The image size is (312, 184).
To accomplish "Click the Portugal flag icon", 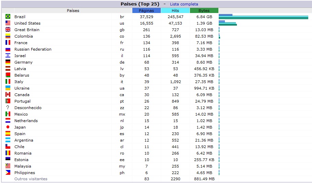I will click(x=8, y=101).
